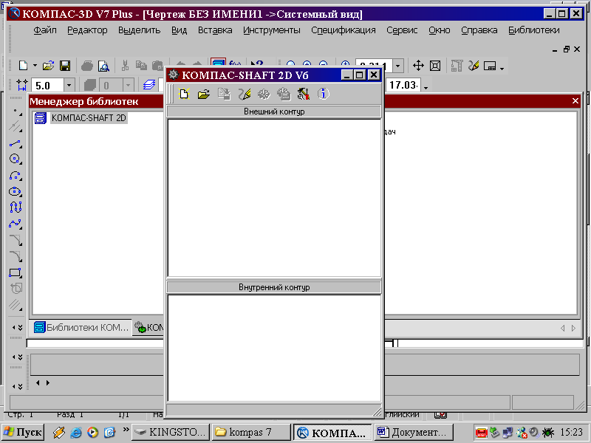Image resolution: width=591 pixels, height=443 pixels.
Task: Open the Спецификация menu
Action: tap(344, 30)
